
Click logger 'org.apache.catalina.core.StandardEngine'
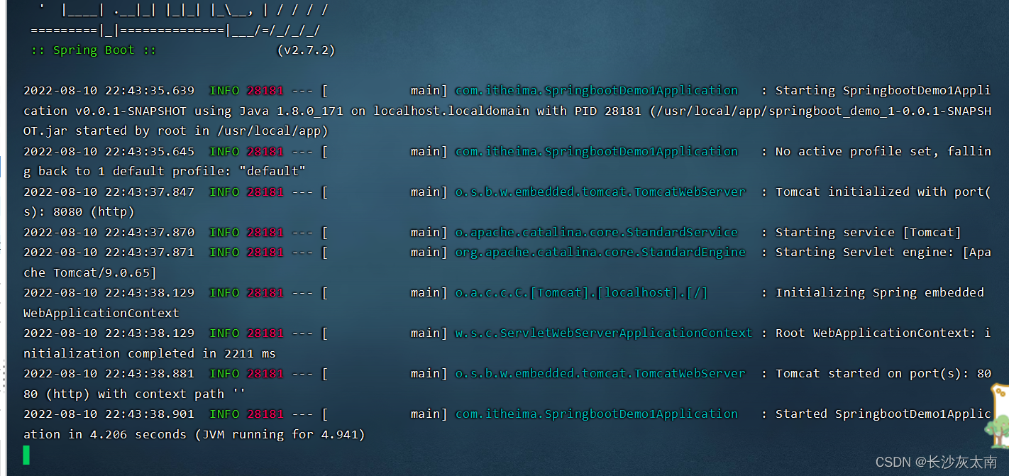click(x=600, y=252)
